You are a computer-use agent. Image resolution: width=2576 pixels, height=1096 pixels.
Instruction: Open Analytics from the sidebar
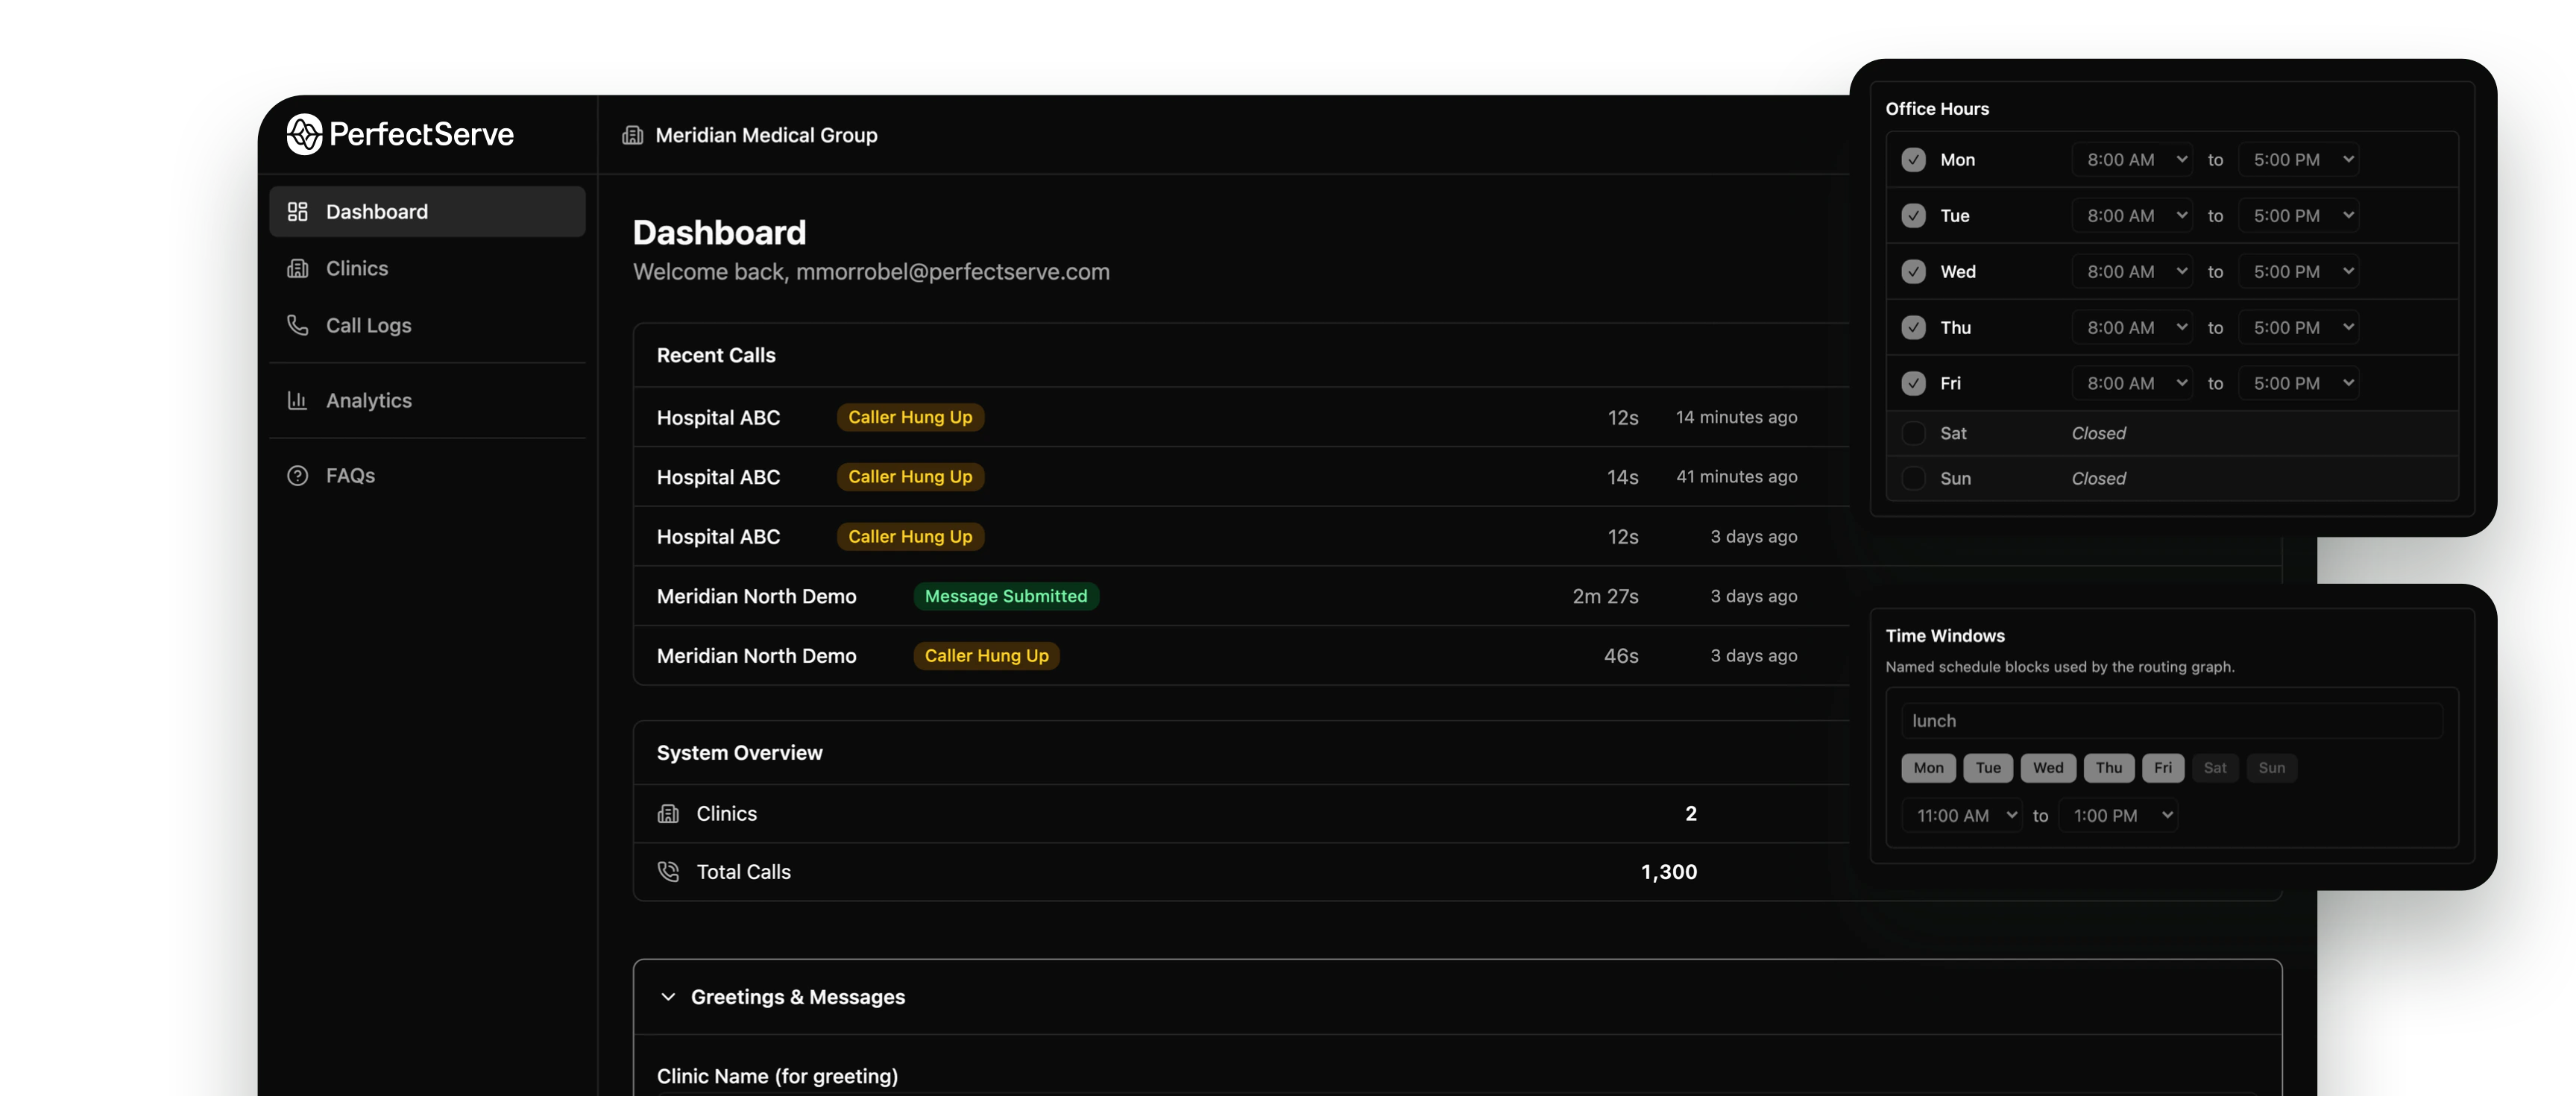coord(427,400)
